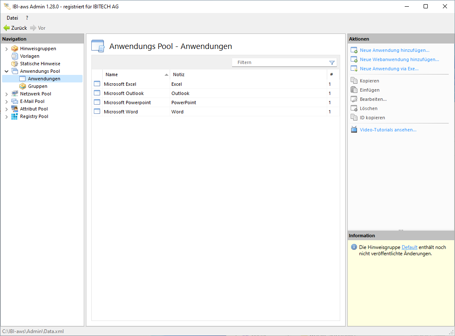Click the Hinweisgruppen icon in navigation tree

(x=15, y=49)
